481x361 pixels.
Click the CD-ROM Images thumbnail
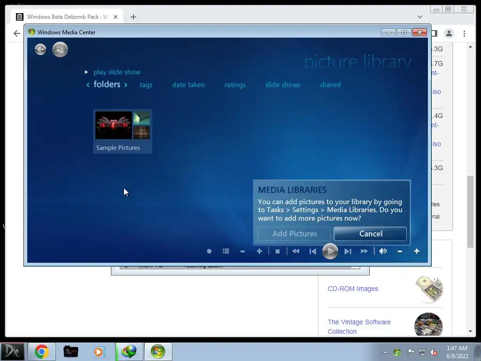[429, 289]
